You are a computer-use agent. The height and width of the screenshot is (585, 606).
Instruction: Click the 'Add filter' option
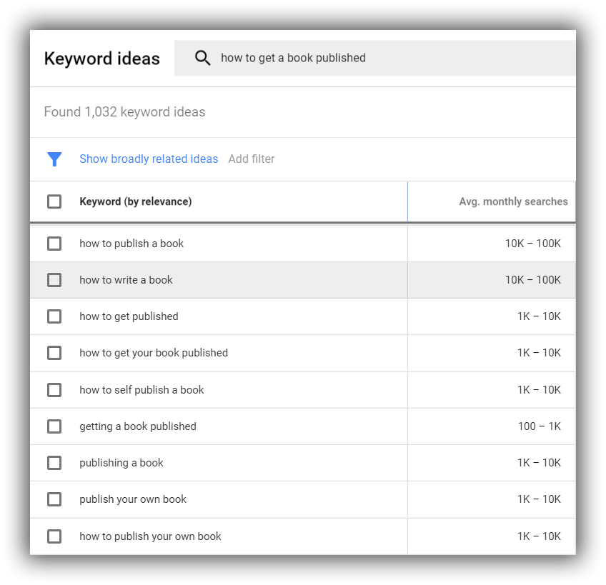point(252,159)
